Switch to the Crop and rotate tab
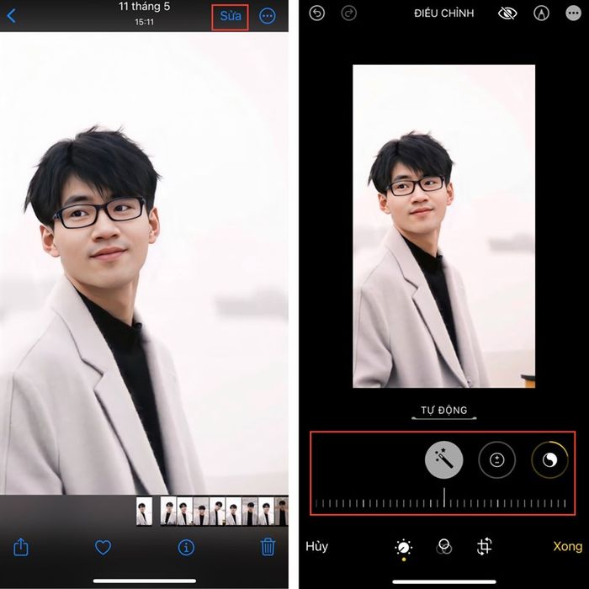 tap(484, 547)
